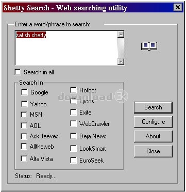The height and width of the screenshot is (192, 186).
Task: Open the About dialog
Action: click(x=153, y=136)
